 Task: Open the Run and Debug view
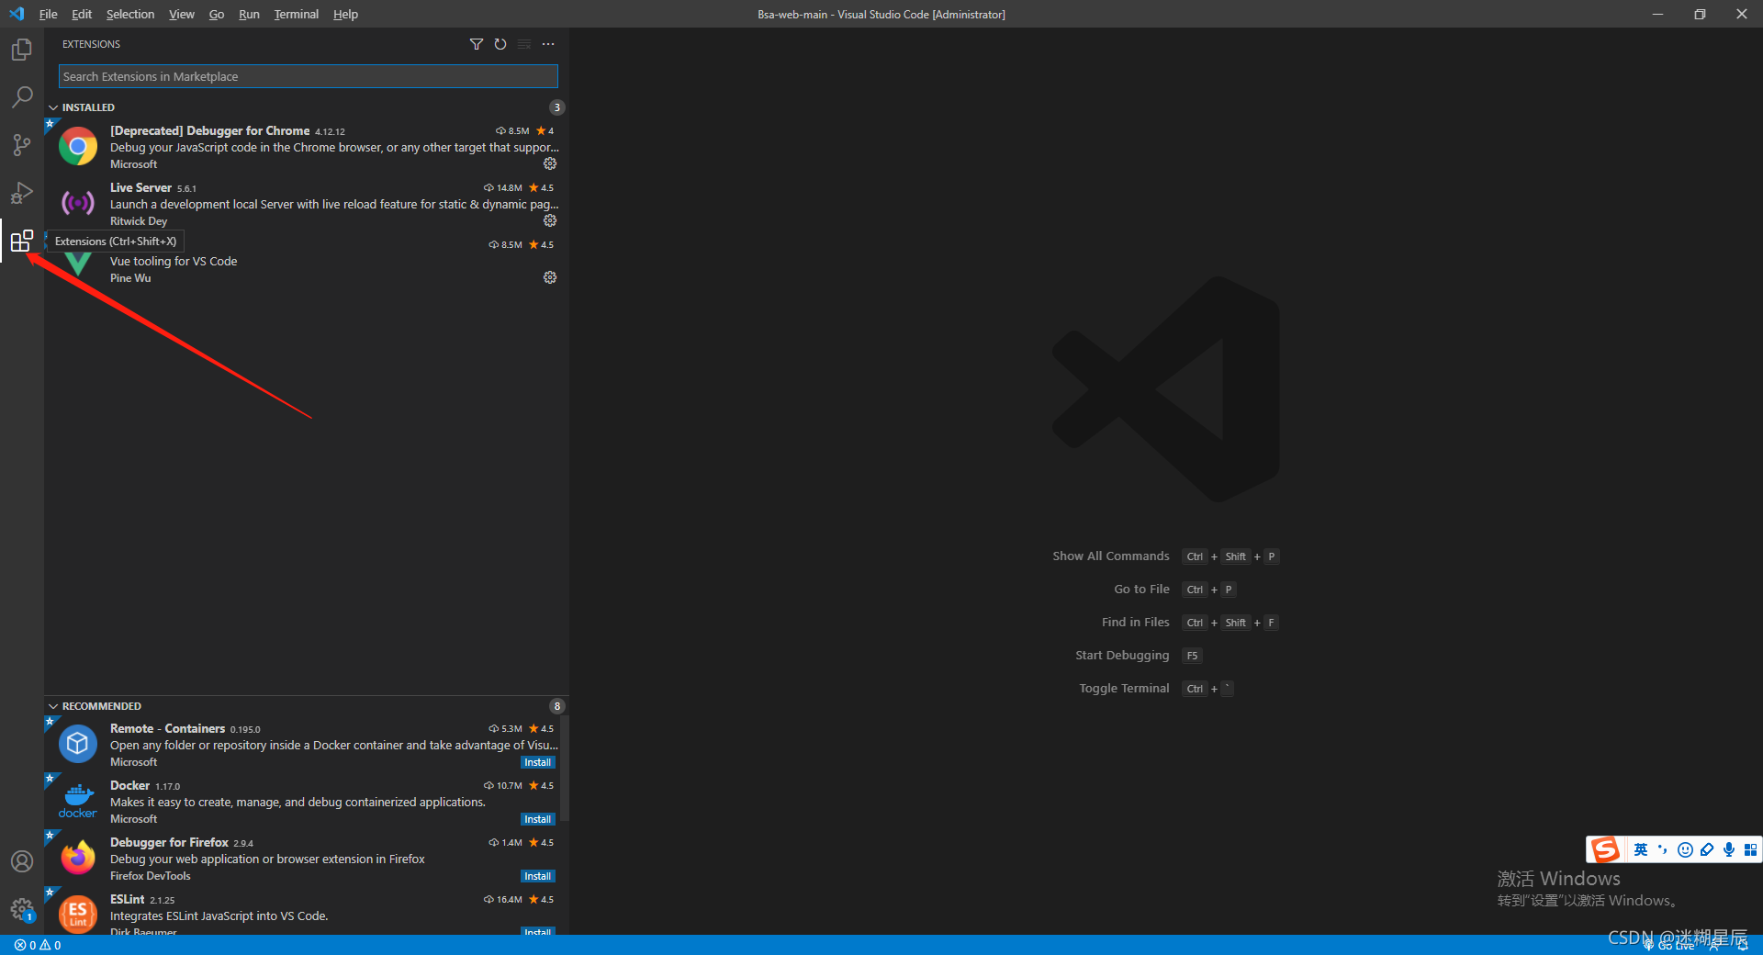pyautogui.click(x=22, y=193)
